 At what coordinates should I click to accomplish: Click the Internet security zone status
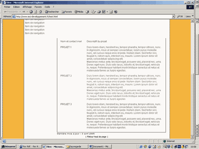click(169, 141)
